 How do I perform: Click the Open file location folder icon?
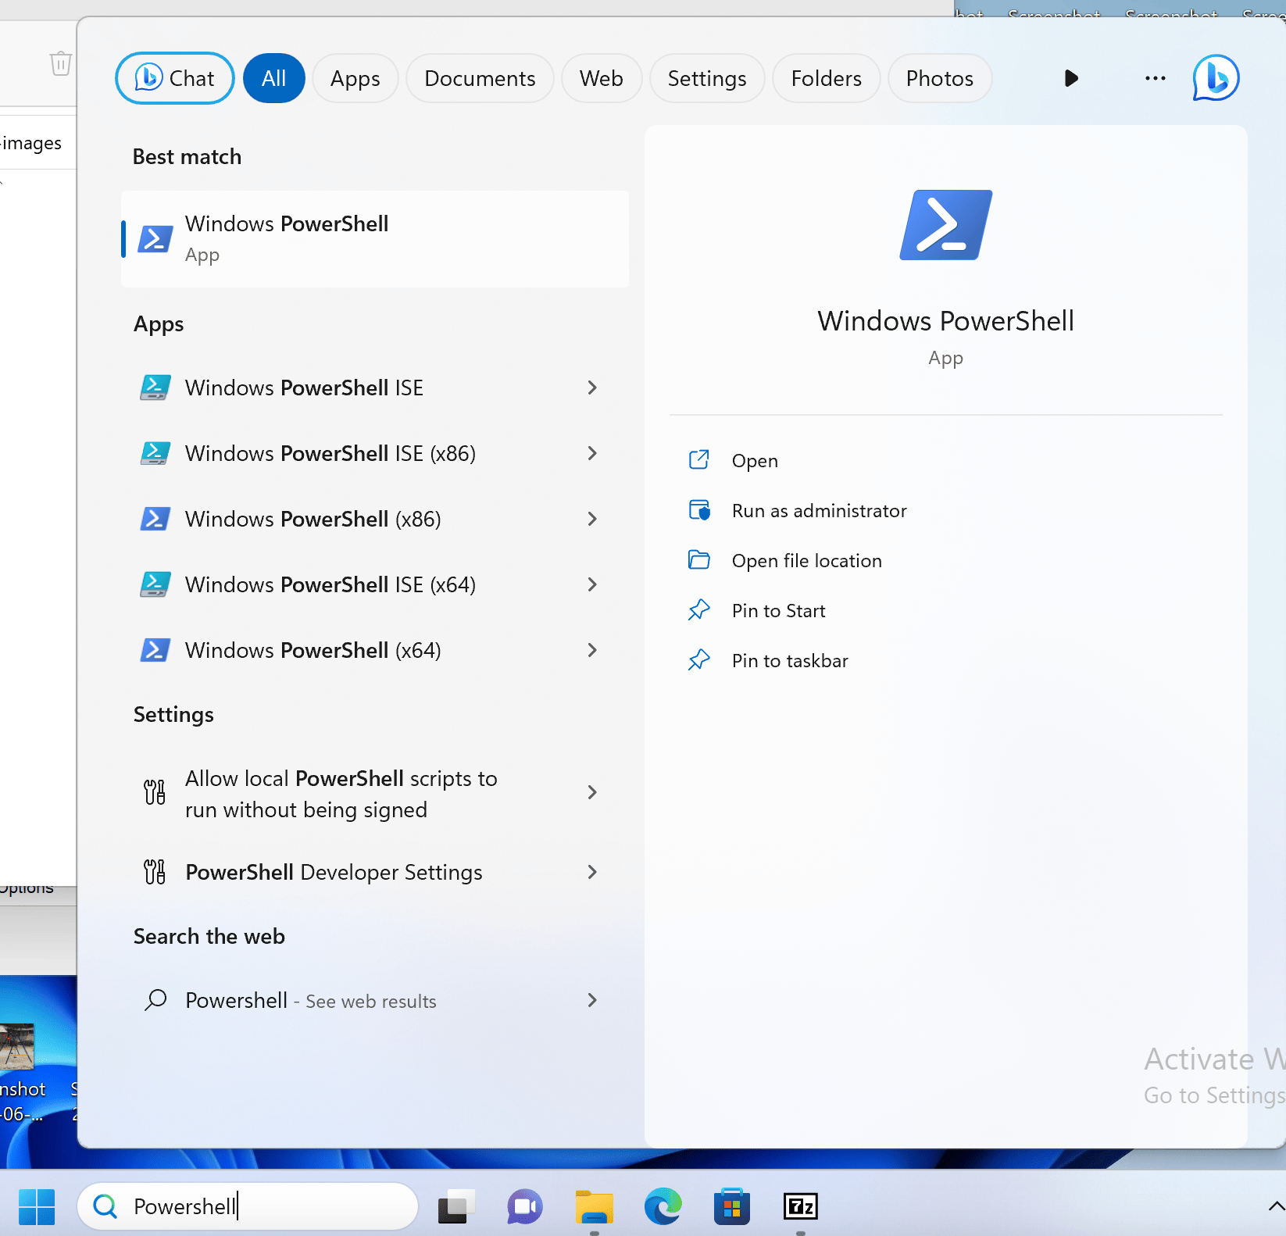coord(699,560)
